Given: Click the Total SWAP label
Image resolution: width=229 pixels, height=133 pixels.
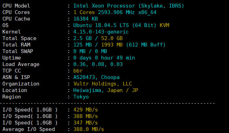Looking at the screenshot, I should coord(18,51).
